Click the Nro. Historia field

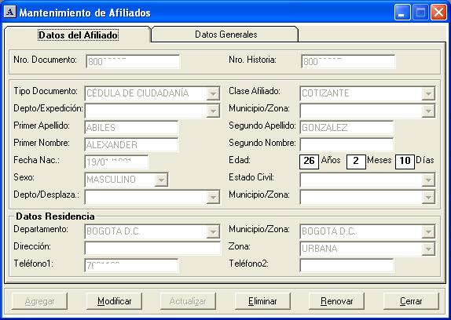point(348,61)
